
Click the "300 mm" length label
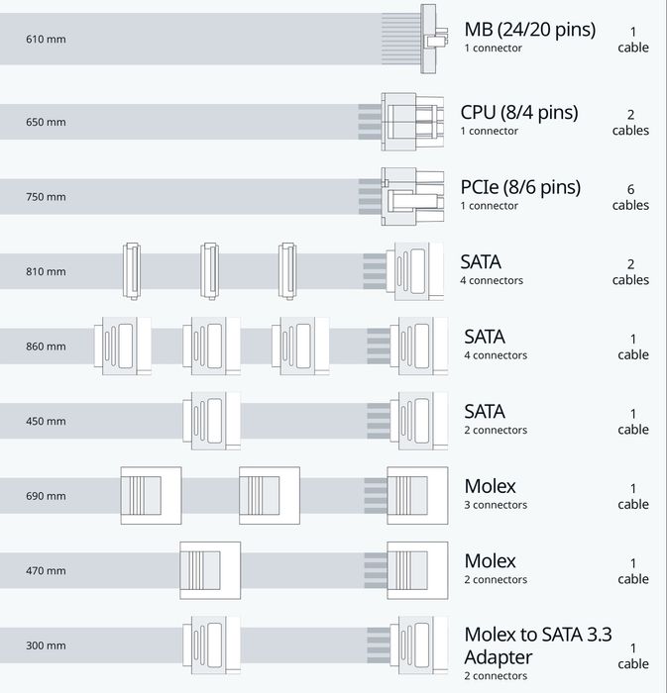pos(46,645)
